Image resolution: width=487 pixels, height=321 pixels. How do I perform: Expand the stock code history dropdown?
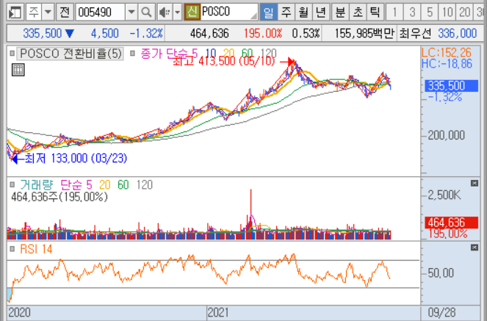coord(131,12)
